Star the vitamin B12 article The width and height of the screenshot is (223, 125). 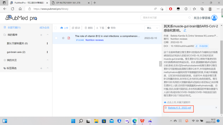63,38
